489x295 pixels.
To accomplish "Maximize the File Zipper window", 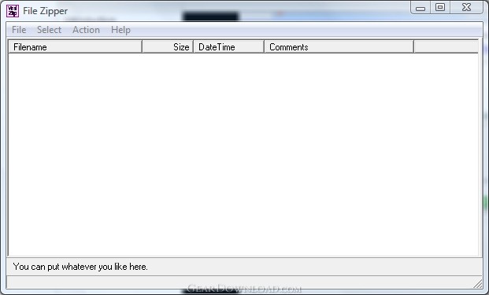I will [x=440, y=8].
